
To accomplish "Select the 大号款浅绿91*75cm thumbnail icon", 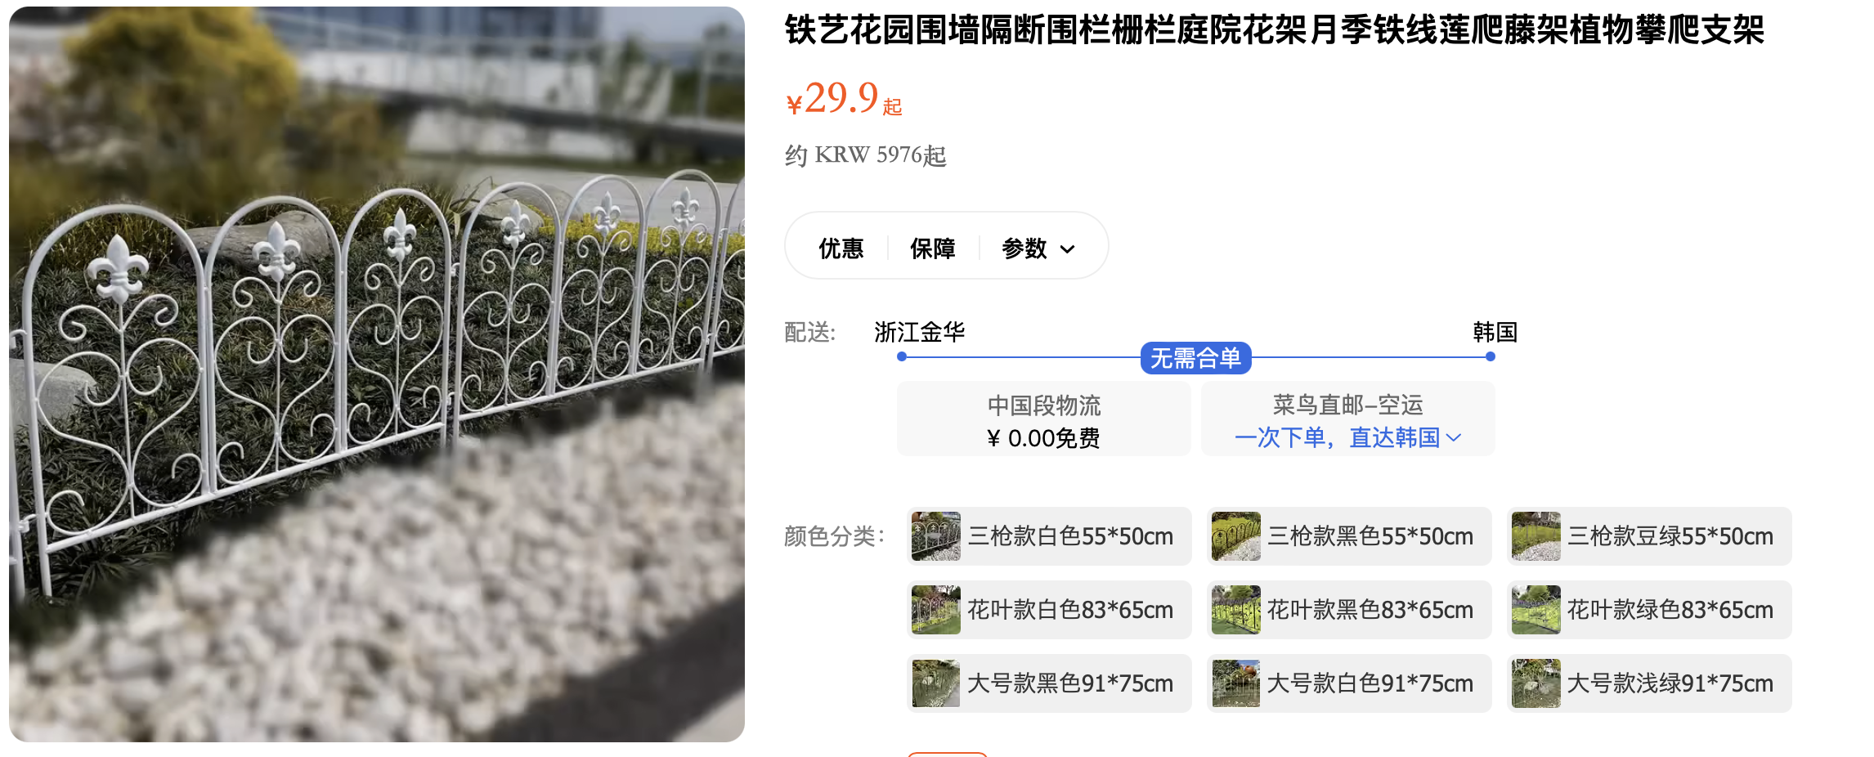I will [1536, 683].
